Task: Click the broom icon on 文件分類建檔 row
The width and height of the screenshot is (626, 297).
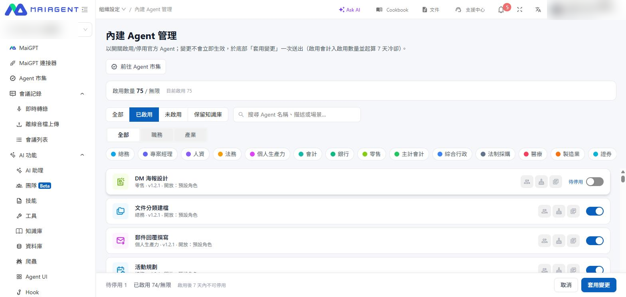Action: [x=559, y=211]
